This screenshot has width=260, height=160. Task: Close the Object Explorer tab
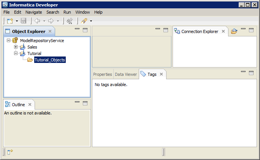(x=50, y=31)
